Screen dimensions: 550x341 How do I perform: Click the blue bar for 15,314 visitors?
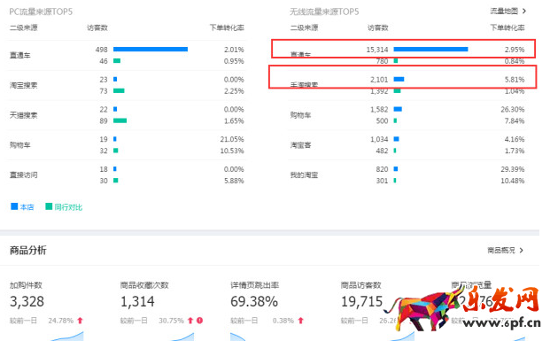coord(430,50)
